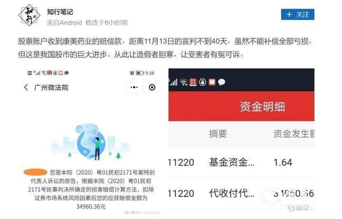Click the 资金明细 red title bar

(241, 106)
